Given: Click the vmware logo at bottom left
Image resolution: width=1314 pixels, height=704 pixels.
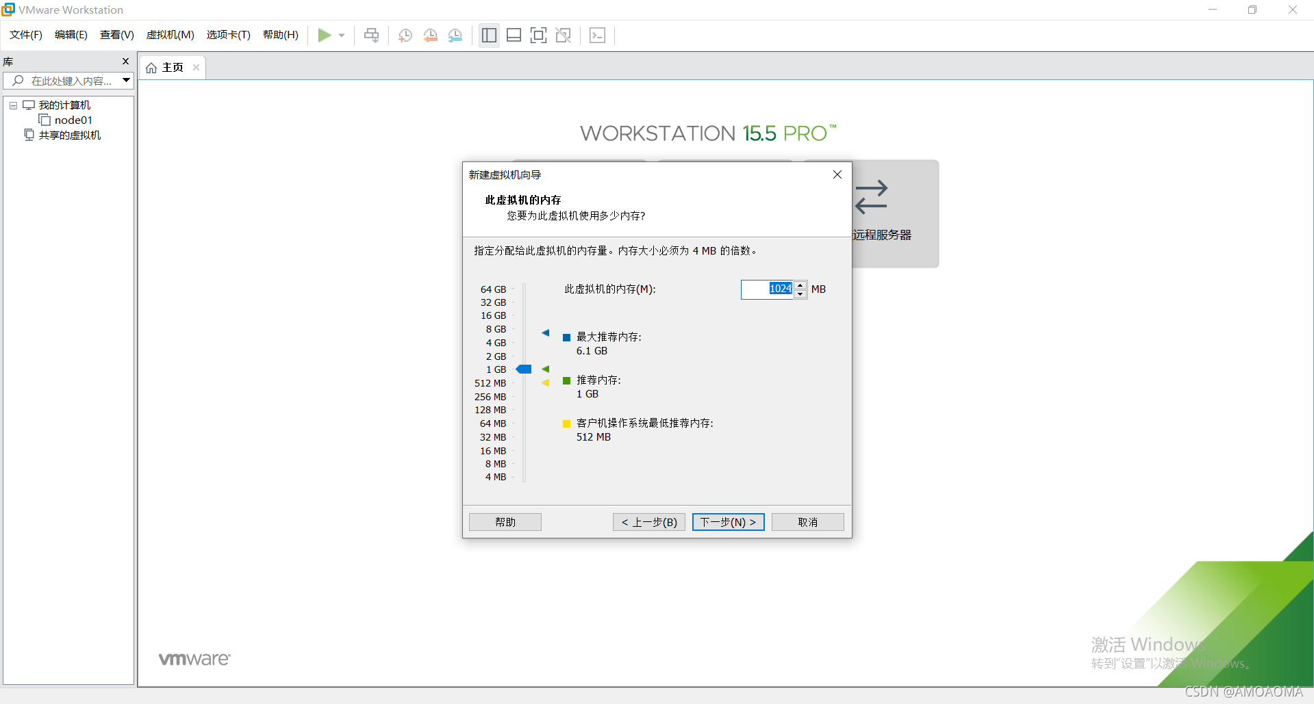Looking at the screenshot, I should click(x=194, y=659).
